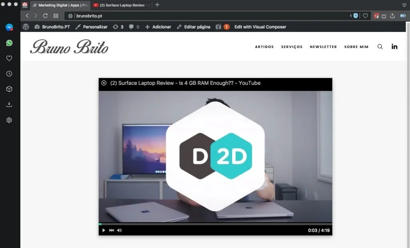Reload the brunobrito.pt page

[x=45, y=16]
